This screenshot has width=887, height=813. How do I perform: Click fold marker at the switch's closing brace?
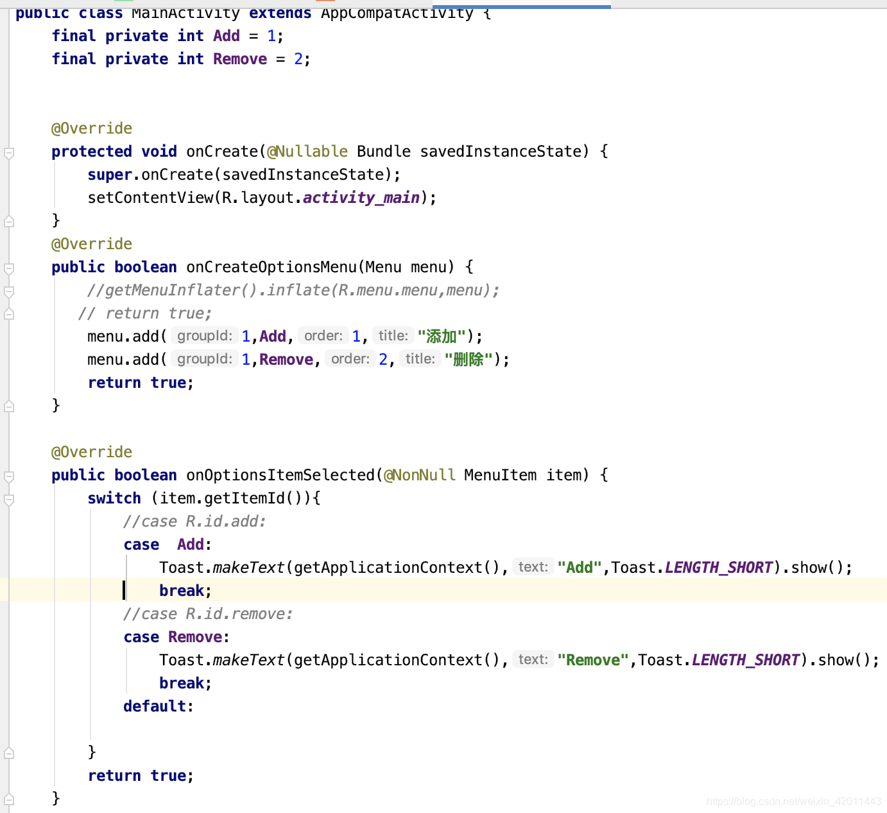pyautogui.click(x=9, y=753)
